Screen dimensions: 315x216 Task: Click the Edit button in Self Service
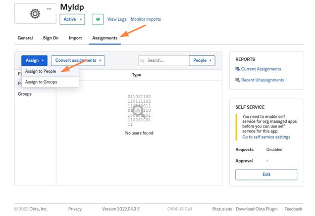[x=266, y=175]
